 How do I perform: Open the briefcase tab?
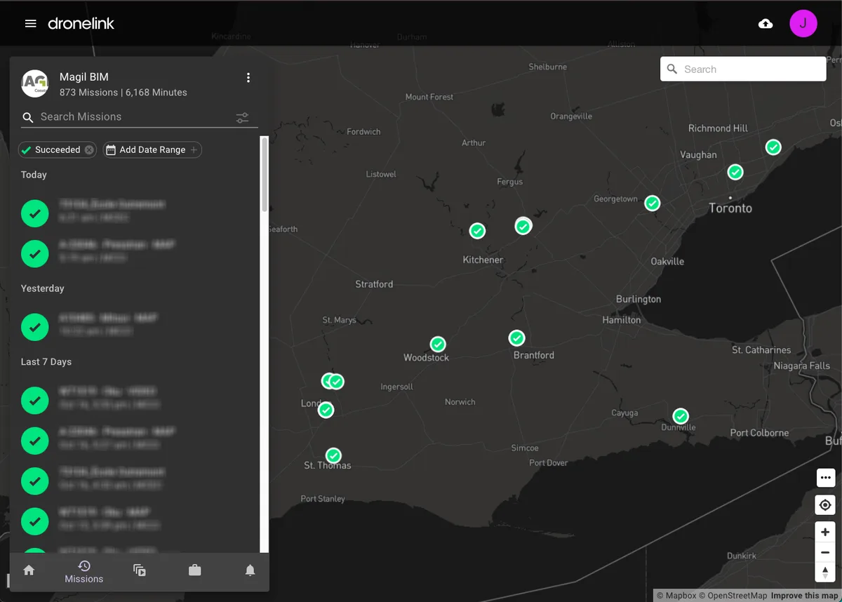(x=195, y=570)
